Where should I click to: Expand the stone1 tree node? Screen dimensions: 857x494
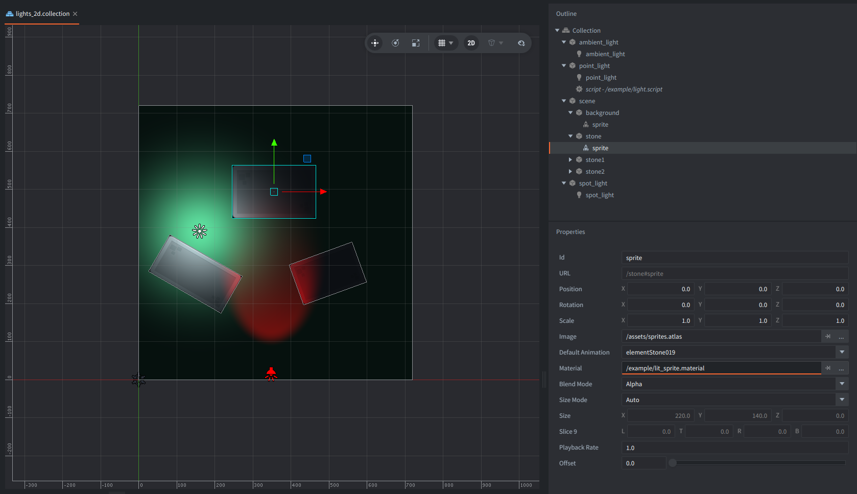click(570, 160)
